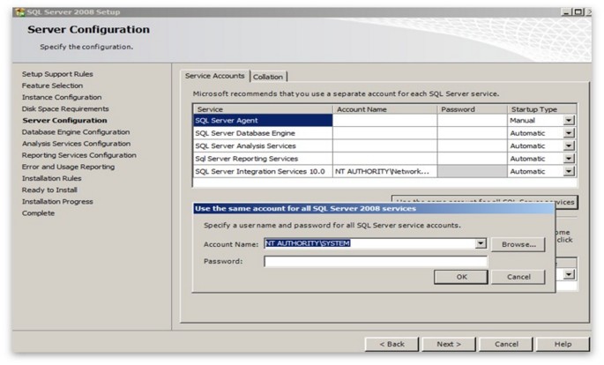Open Startup Type dropdown for Sql Server Reporting Services
The height and width of the screenshot is (365, 604).
click(569, 159)
